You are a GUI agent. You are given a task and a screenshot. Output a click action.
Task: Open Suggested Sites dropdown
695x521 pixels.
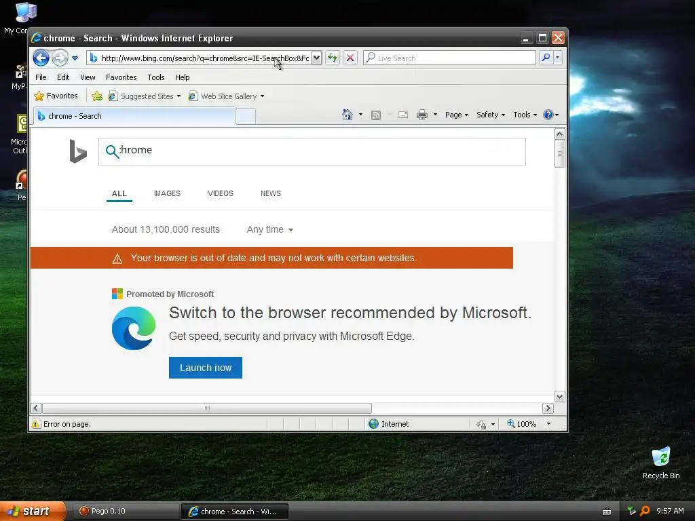145,96
